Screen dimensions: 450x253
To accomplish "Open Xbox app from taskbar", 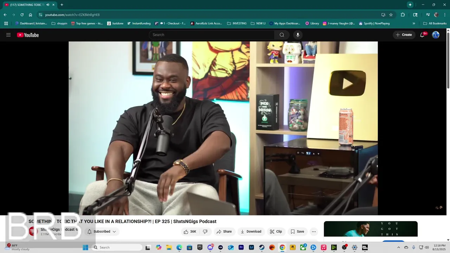I will (303, 247).
